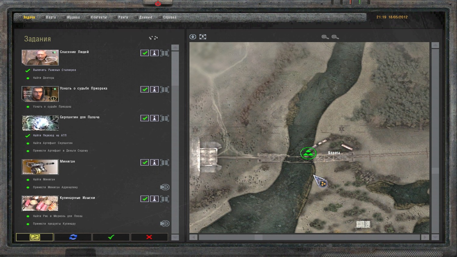Click the Серпантин artifact thumbnail
Image resolution: width=457 pixels, height=257 pixels.
(40, 123)
